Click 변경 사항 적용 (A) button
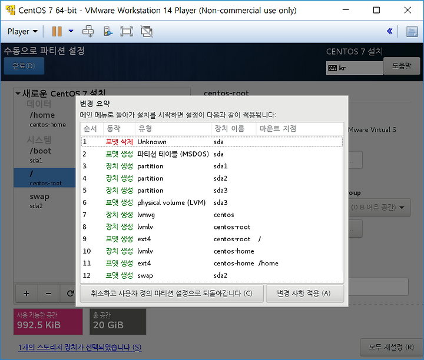The height and width of the screenshot is (360, 424). tap(305, 294)
